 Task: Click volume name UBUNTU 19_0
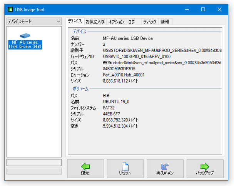(116, 101)
